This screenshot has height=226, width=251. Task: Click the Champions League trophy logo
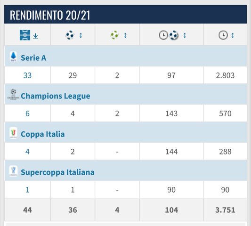coord(13,95)
